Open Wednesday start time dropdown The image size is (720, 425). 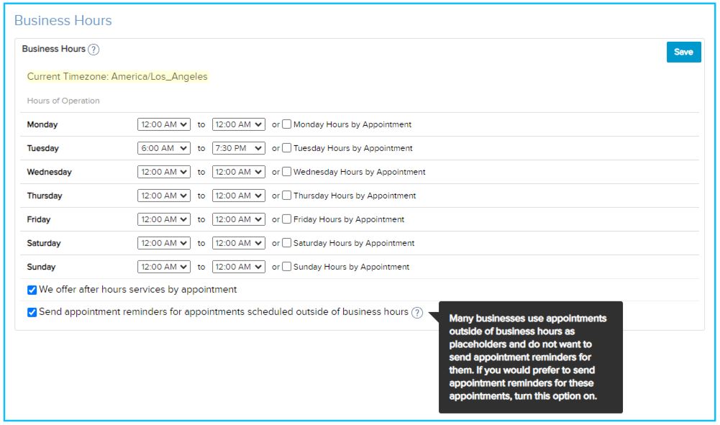[164, 172]
